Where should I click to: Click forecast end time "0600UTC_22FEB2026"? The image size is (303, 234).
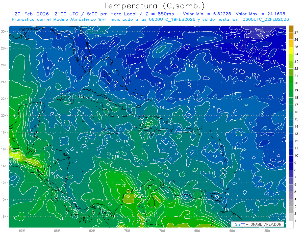266,19
